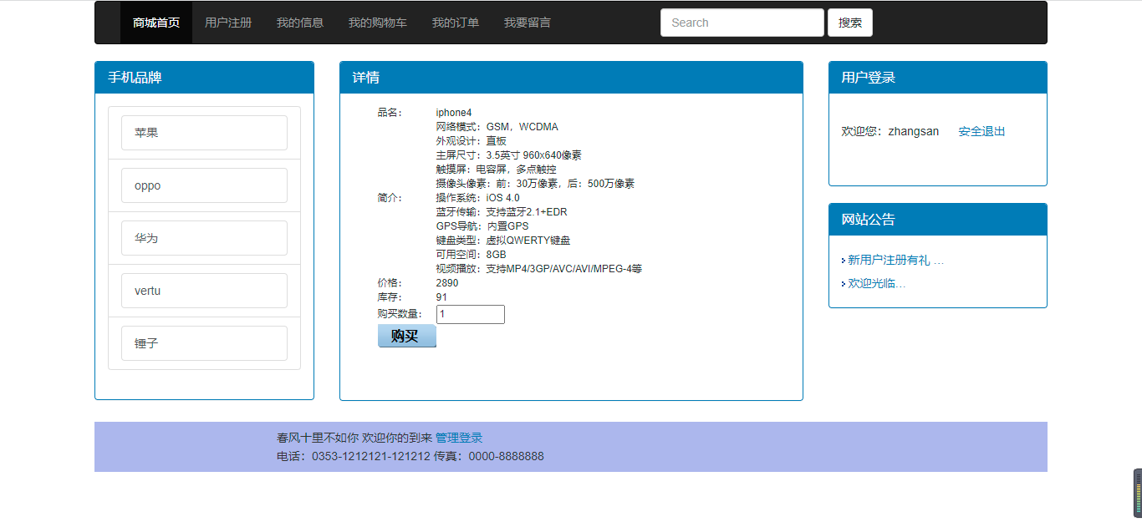Viewport: 1142px width, 522px height.
Task: Click the 网络模式：GSM，WCDMA spec line
Action: 497,127
